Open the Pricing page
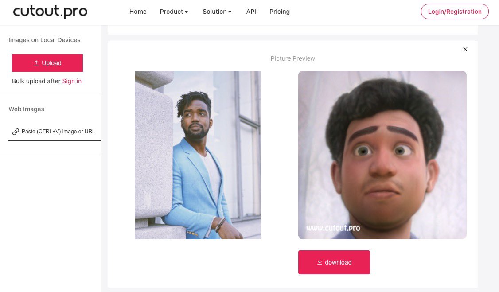The height and width of the screenshot is (292, 499). point(279,12)
